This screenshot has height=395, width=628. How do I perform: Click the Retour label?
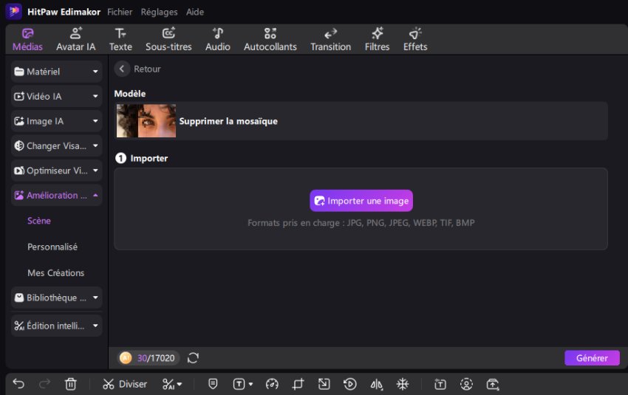tap(147, 69)
